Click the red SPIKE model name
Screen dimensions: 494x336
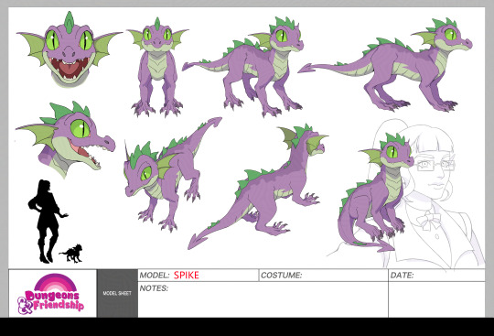pos(187,276)
